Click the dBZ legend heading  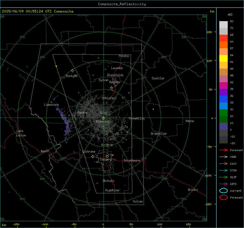(x=230, y=15)
